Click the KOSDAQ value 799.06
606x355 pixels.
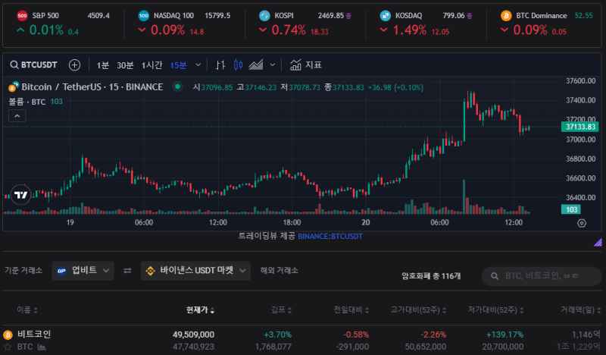pyautogui.click(x=454, y=16)
